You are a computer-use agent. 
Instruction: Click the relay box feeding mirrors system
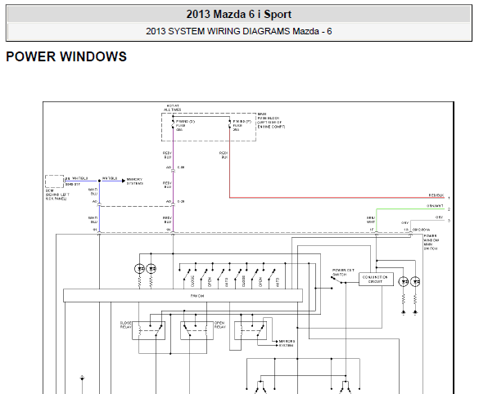click(251, 331)
